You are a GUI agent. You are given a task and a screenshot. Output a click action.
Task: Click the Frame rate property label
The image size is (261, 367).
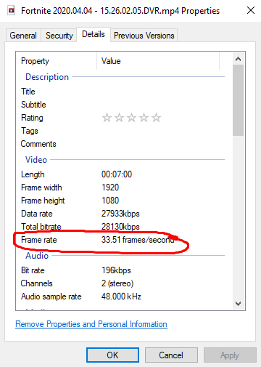[x=39, y=240]
